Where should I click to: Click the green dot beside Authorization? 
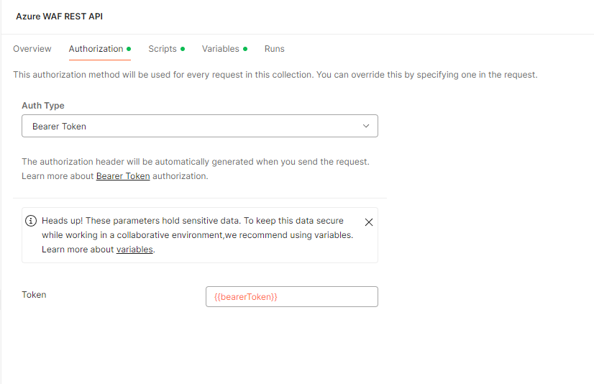(129, 49)
